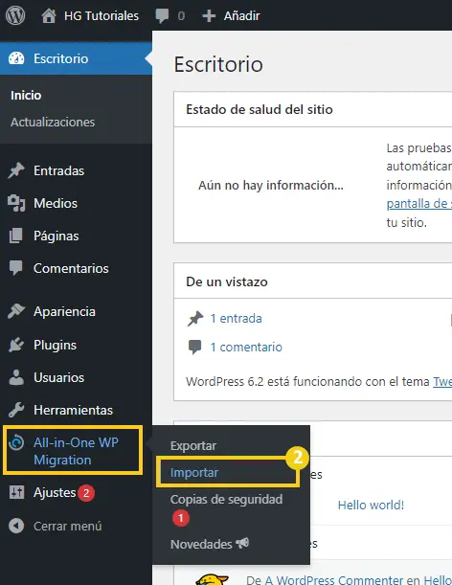Click the plus icon next to Añadir
Screen dimensions: 452x585
(209, 15)
